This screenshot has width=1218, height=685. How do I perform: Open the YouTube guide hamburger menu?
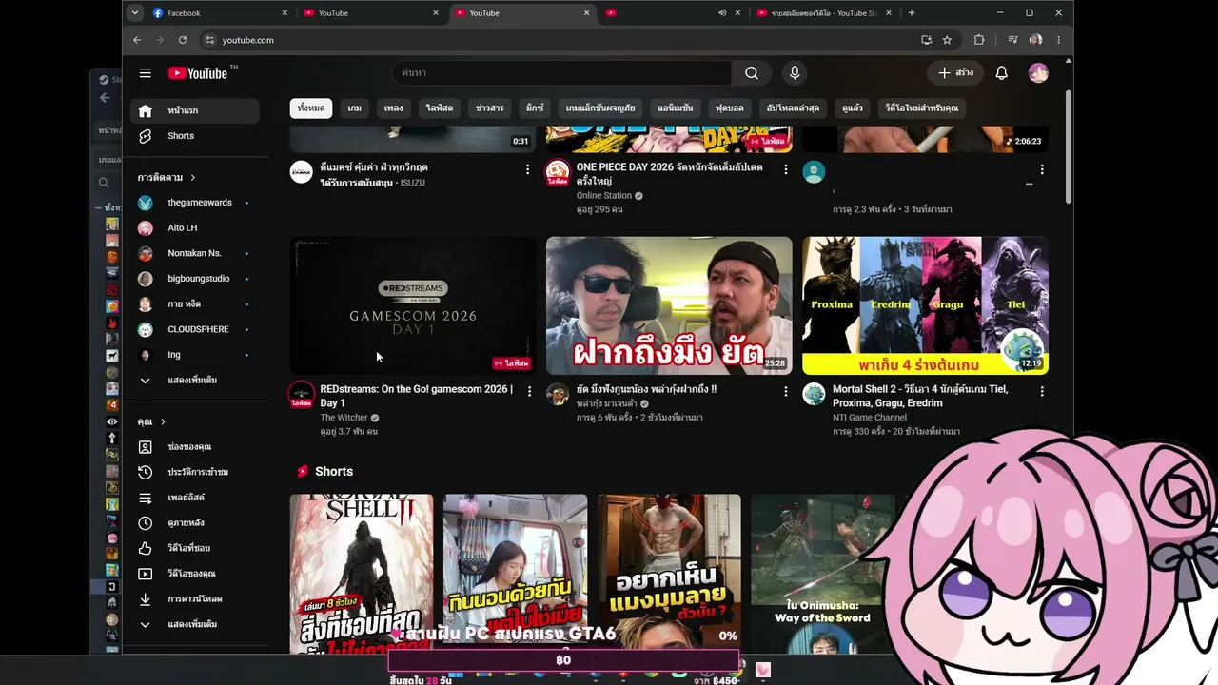coord(145,73)
